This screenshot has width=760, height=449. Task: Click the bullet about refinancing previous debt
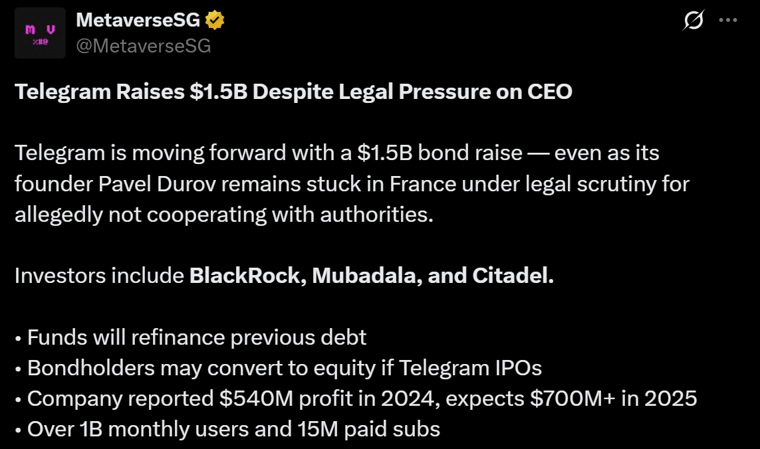coord(190,337)
